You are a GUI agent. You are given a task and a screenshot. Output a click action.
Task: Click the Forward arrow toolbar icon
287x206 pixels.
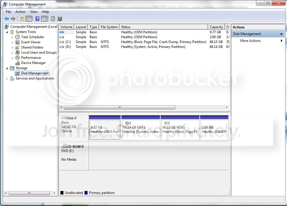pyautogui.click(x=13, y=19)
